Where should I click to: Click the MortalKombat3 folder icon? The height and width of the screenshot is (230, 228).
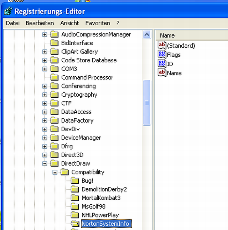pos(75,198)
